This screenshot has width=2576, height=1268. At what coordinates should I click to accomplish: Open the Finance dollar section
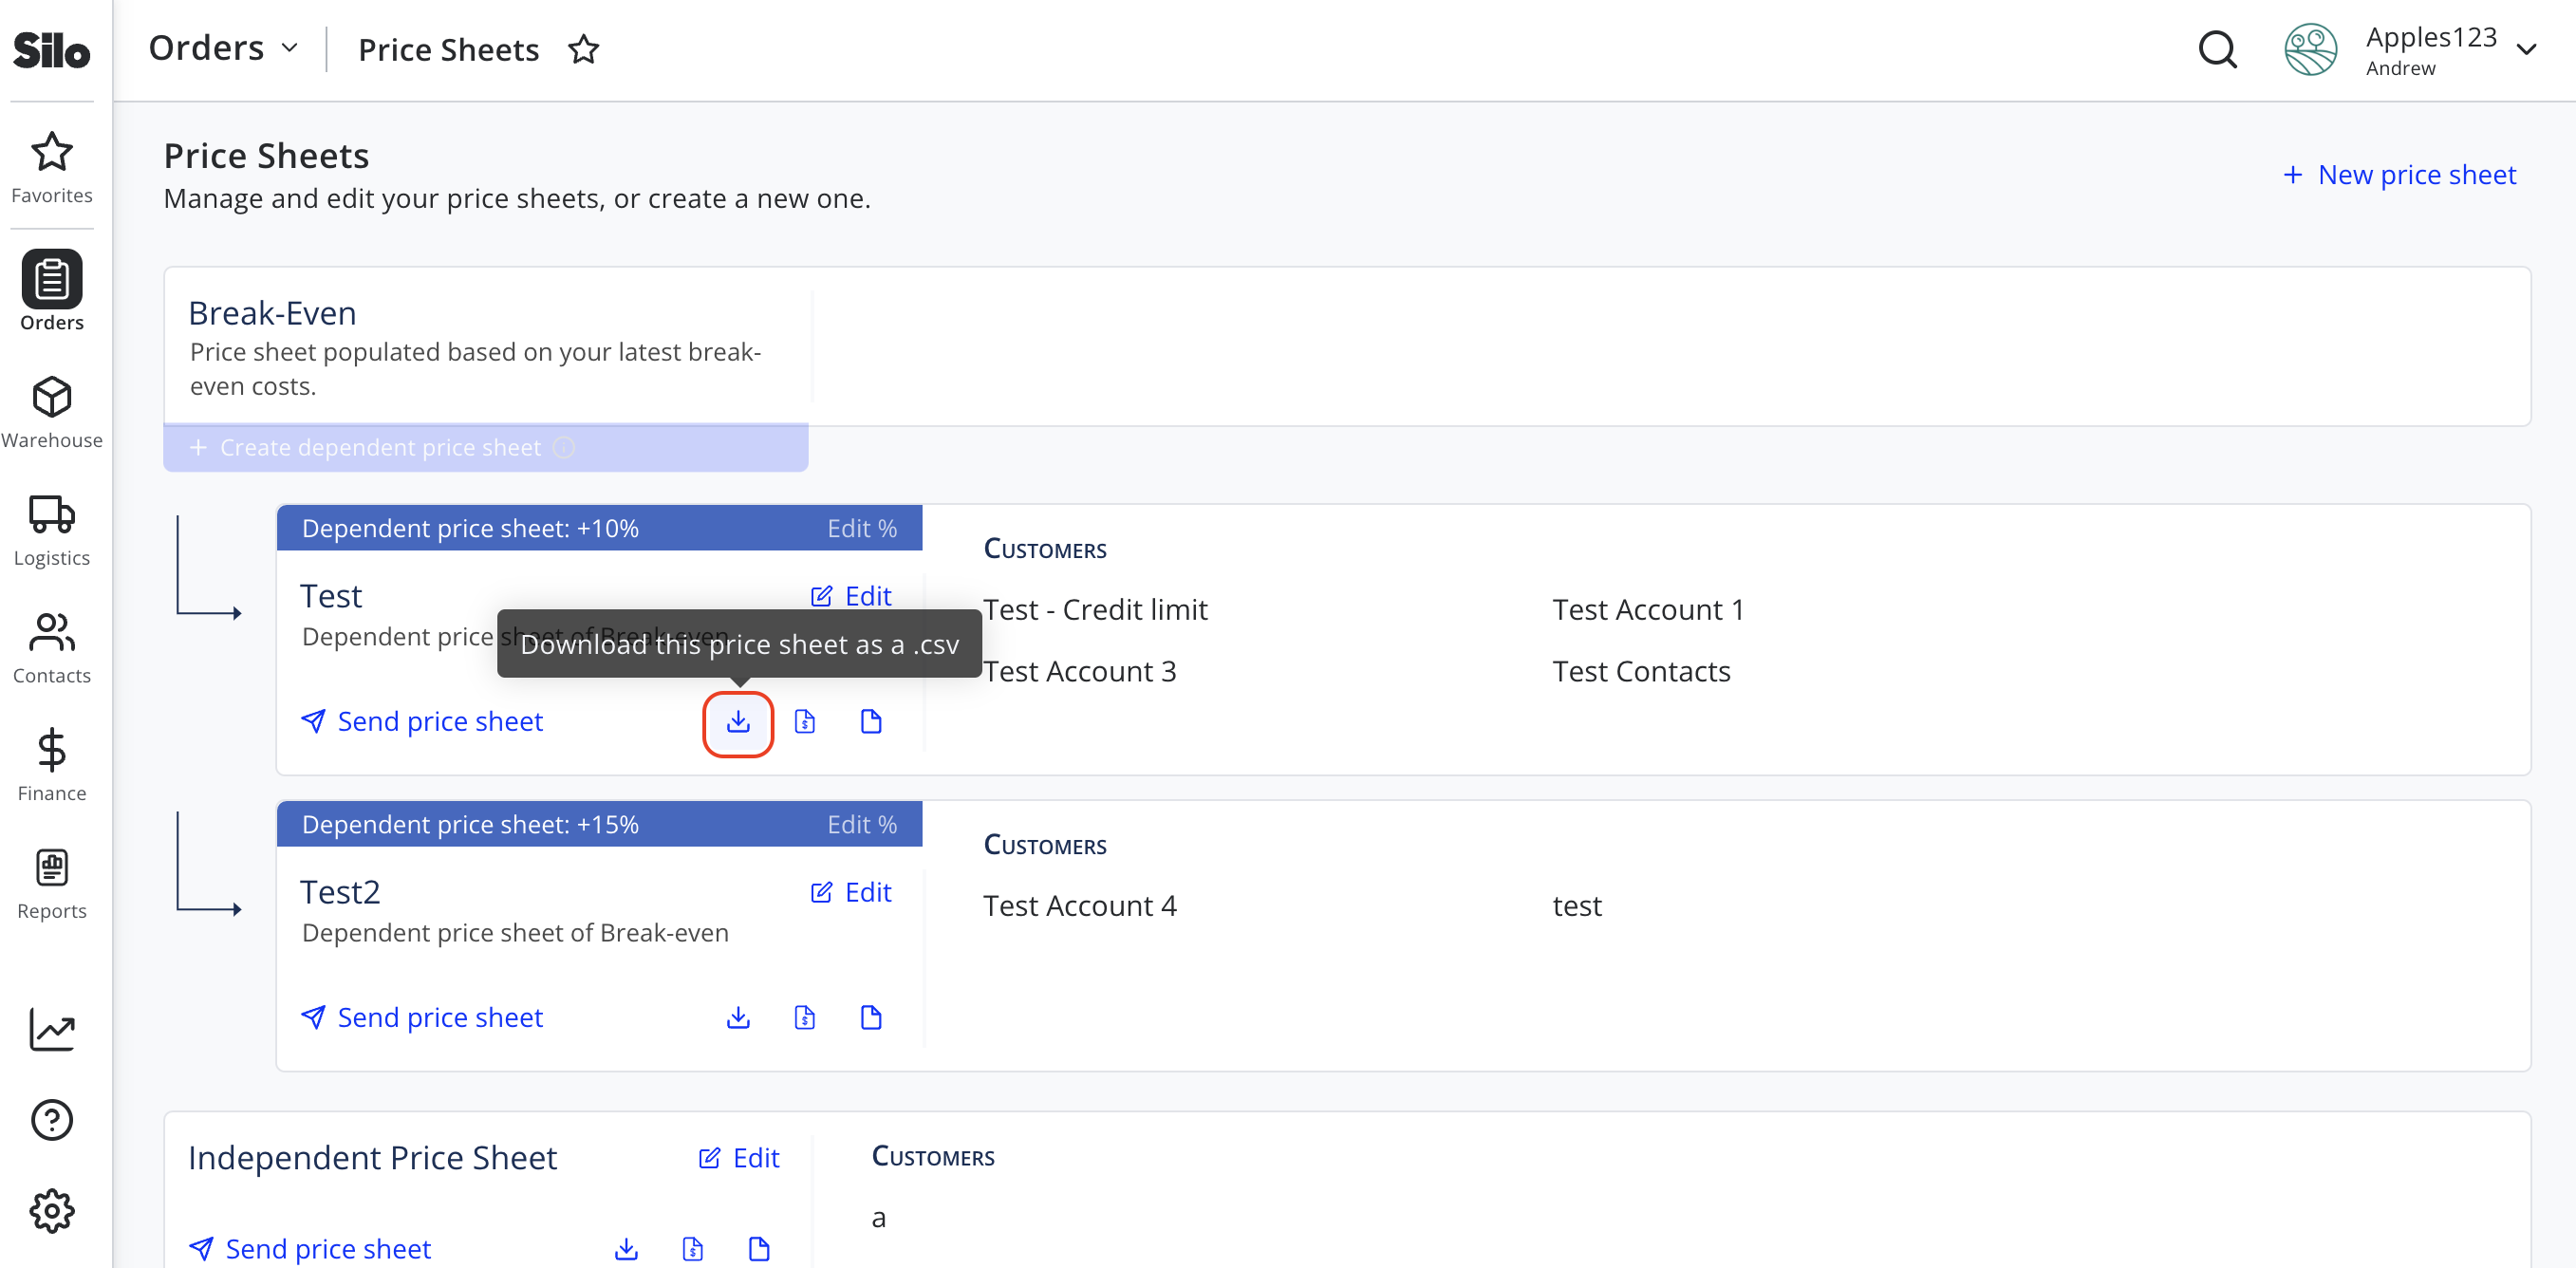pos(51,766)
